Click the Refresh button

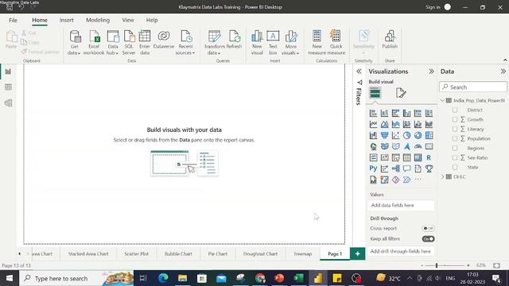click(x=234, y=40)
